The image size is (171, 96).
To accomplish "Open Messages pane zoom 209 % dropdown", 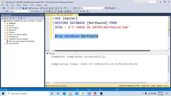I will [x=52, y=83].
